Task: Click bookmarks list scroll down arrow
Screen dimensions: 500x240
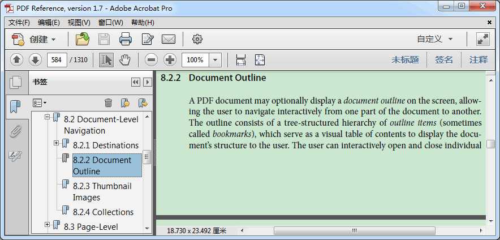Action: pyautogui.click(x=147, y=228)
